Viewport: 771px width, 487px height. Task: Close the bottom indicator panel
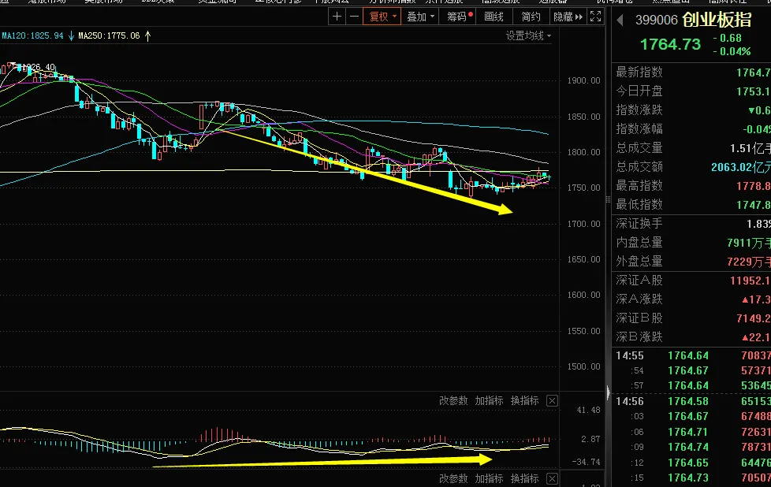pos(552,478)
